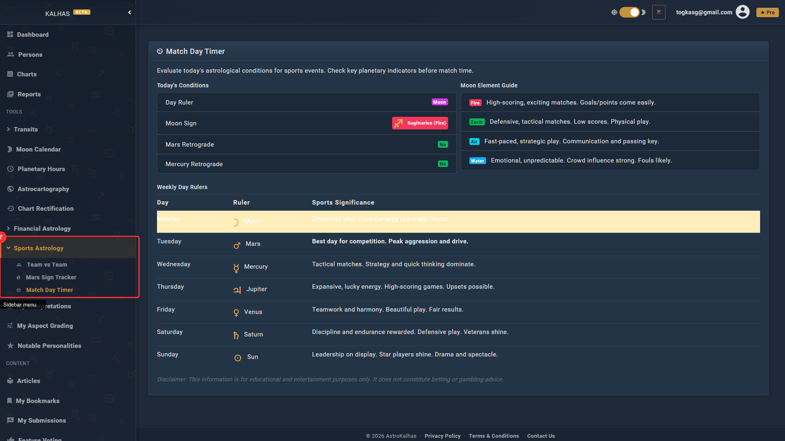Open the Mars Sign Tracker submenu item
The width and height of the screenshot is (785, 441).
tap(51, 277)
